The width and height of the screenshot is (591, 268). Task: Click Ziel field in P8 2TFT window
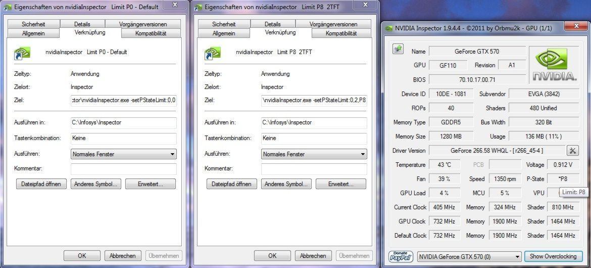tap(314, 101)
